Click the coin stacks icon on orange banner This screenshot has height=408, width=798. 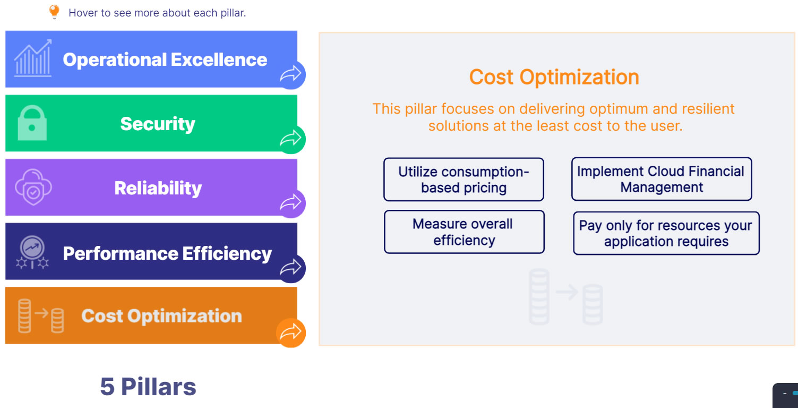(41, 316)
